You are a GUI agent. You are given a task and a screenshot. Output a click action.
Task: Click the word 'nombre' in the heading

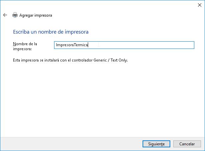[47, 32]
